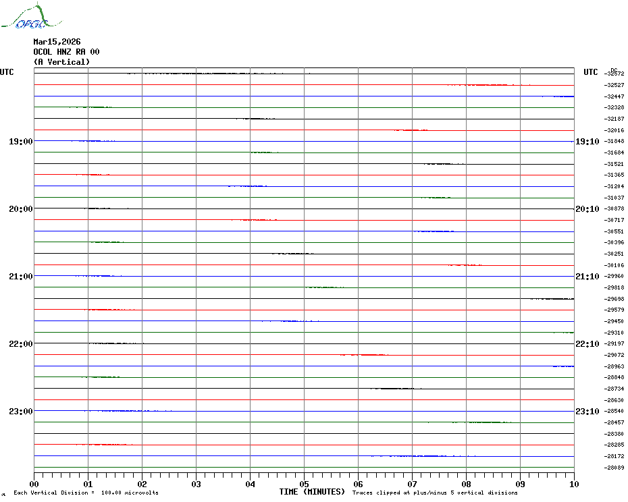The image size is (628, 502).
Task: Click the -32572 value at top right
Action: pyautogui.click(x=615, y=74)
